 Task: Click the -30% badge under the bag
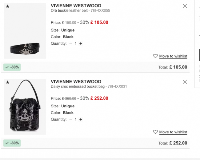(12, 143)
